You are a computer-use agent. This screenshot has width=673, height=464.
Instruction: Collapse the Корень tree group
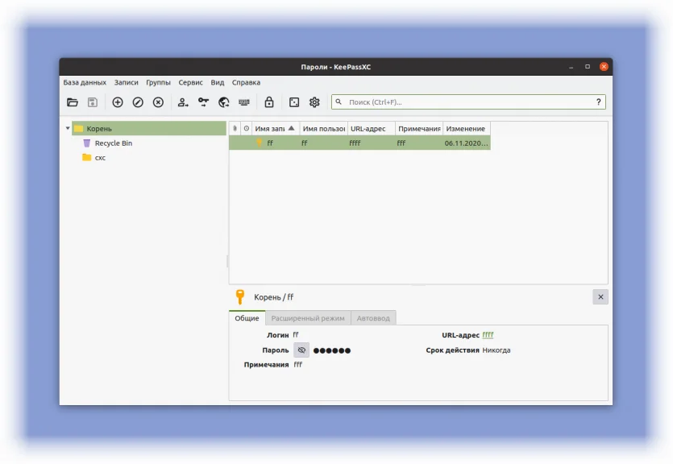(x=68, y=128)
